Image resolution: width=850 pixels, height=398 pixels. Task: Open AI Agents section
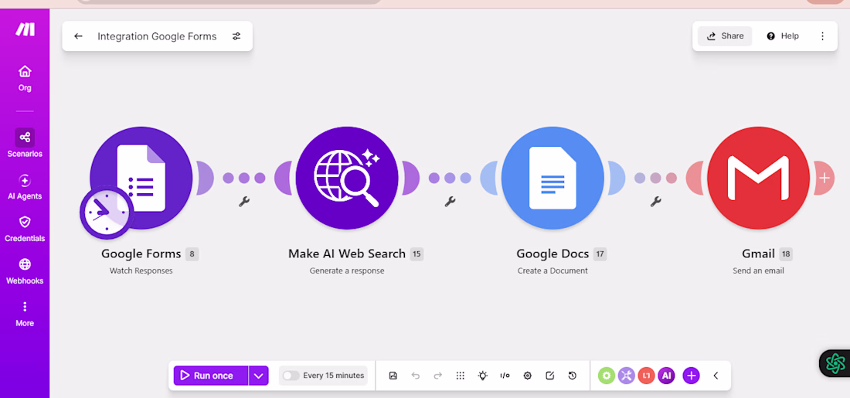click(x=25, y=187)
